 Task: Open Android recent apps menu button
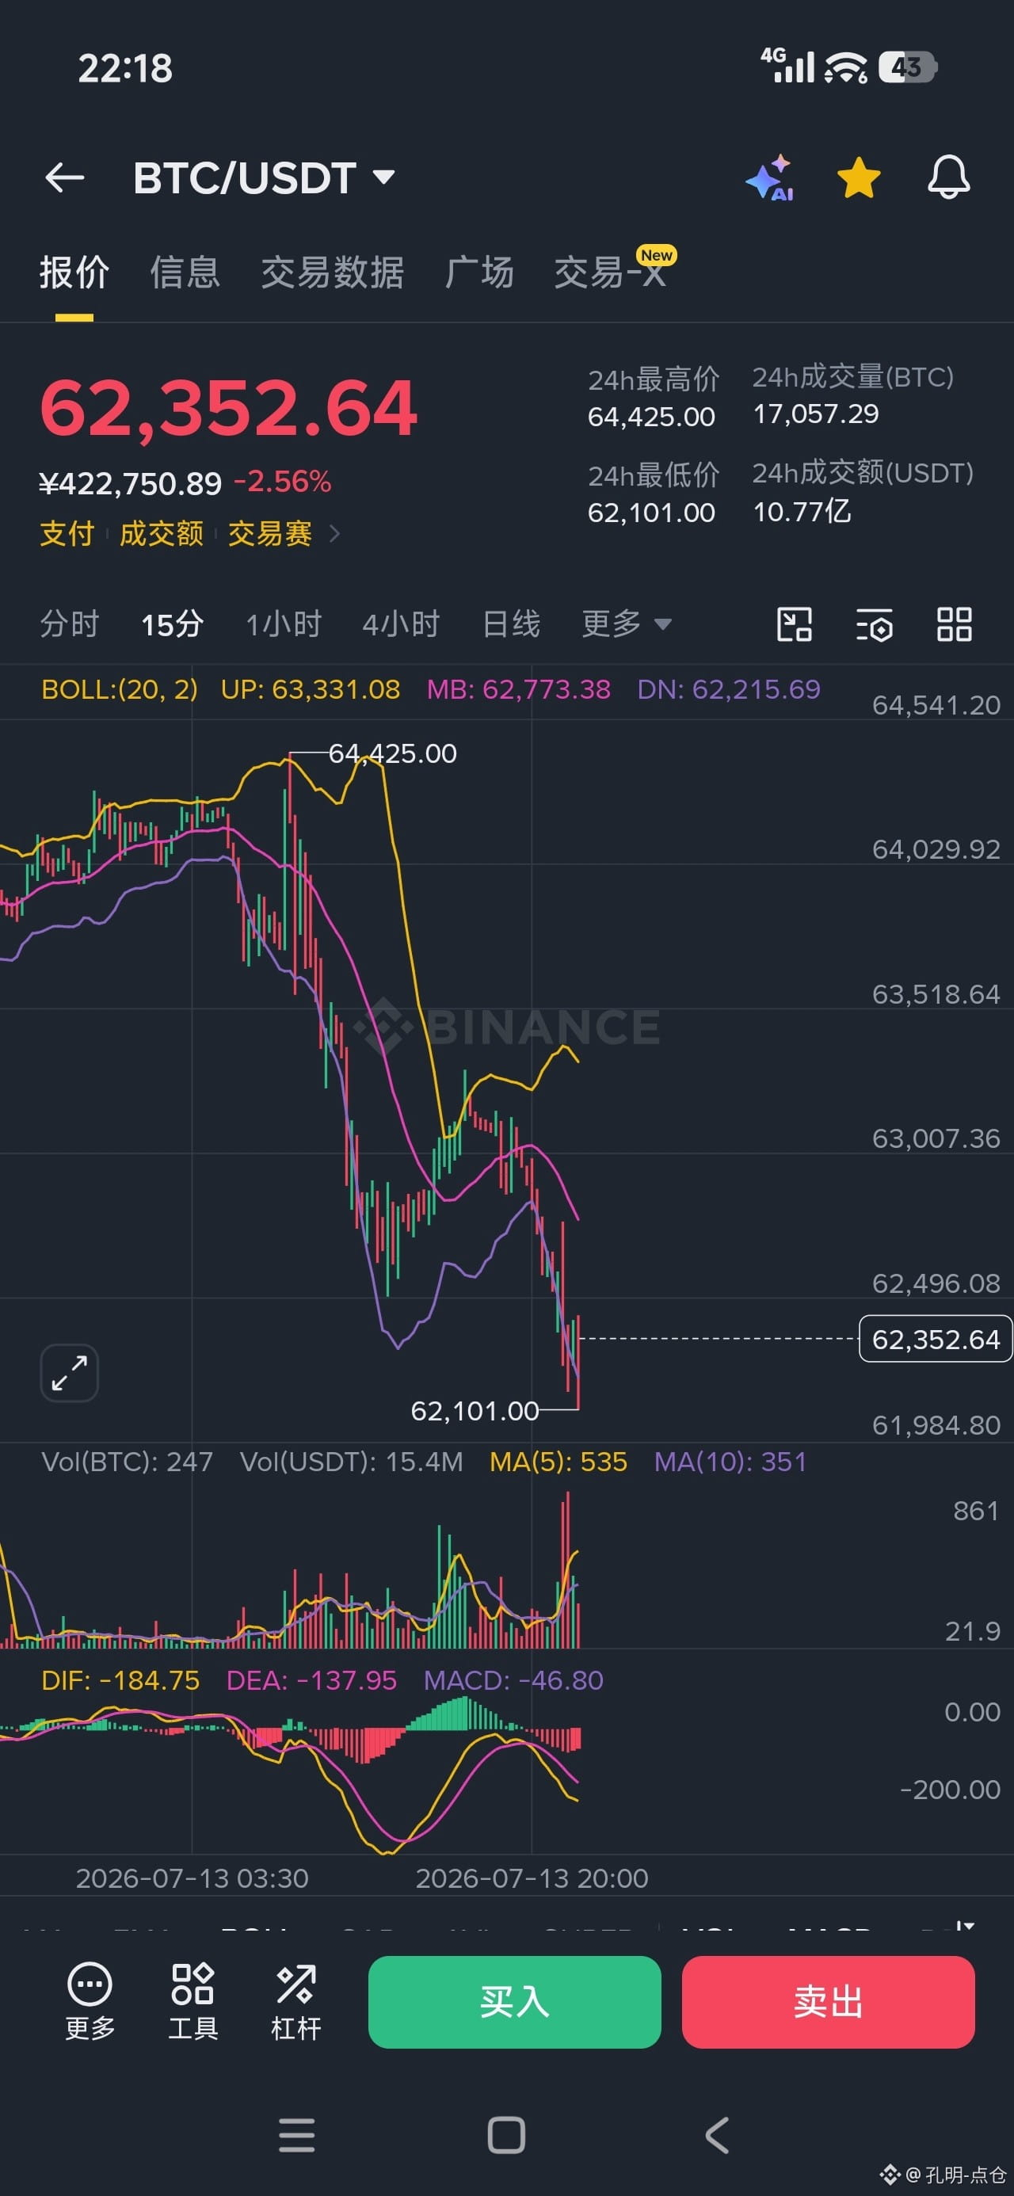pyautogui.click(x=297, y=2135)
